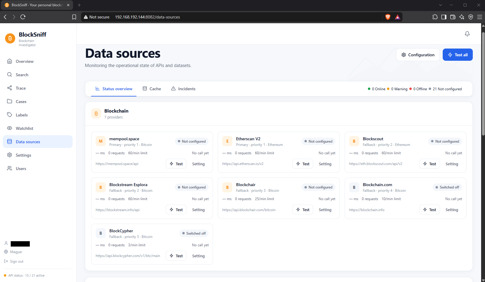Click the API status 15 / 21 active indicator
485x282 pixels.
pyautogui.click(x=24, y=275)
